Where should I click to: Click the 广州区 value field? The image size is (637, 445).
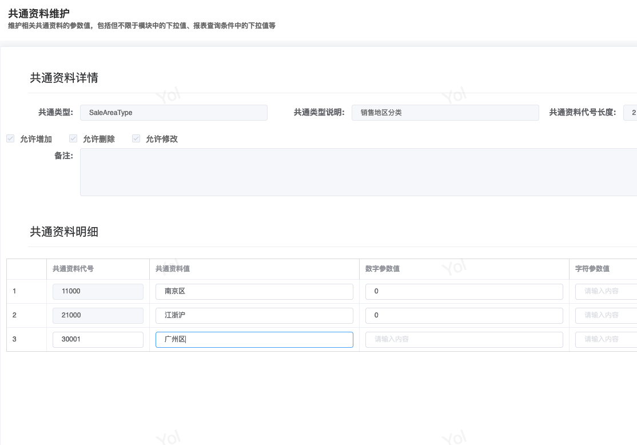[x=254, y=339]
